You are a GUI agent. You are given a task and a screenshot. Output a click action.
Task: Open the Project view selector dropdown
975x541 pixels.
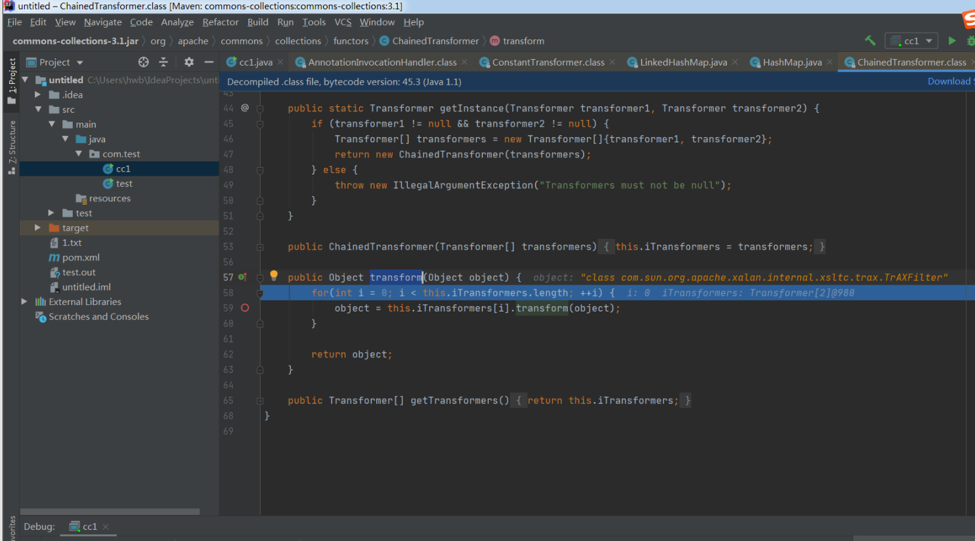point(55,62)
